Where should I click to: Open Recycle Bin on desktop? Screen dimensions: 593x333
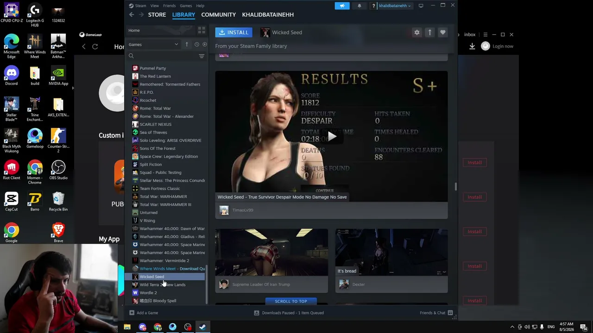pos(58,202)
